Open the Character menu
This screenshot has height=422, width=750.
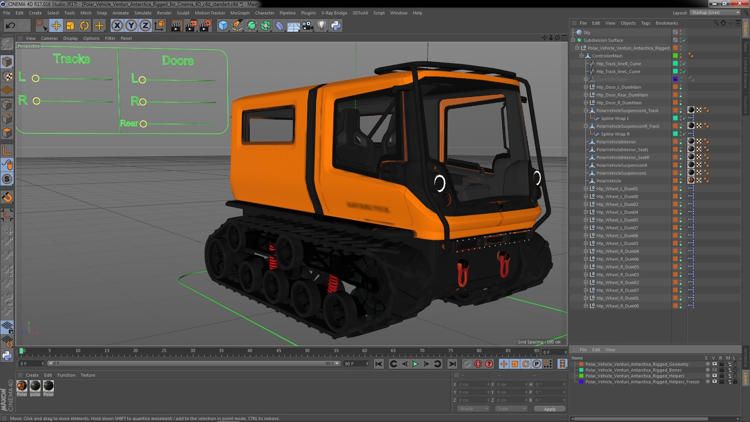[264, 13]
